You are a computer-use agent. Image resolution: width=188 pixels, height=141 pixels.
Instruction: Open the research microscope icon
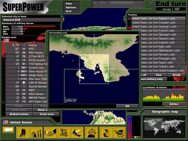pyautogui.click(x=105, y=132)
